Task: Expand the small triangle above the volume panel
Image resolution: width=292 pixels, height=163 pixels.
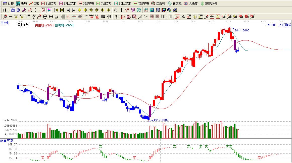Action: click(20, 122)
